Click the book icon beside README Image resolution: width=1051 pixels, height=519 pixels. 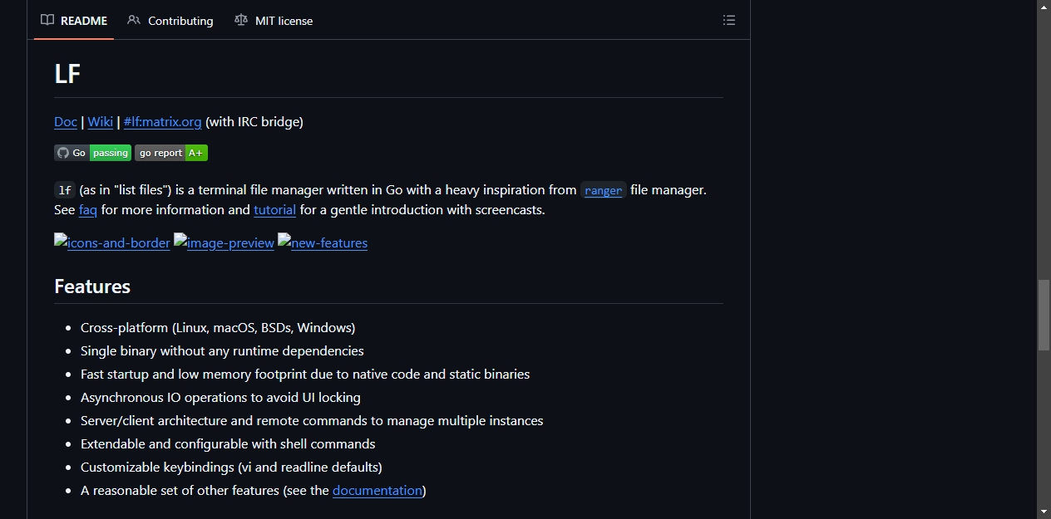click(47, 21)
